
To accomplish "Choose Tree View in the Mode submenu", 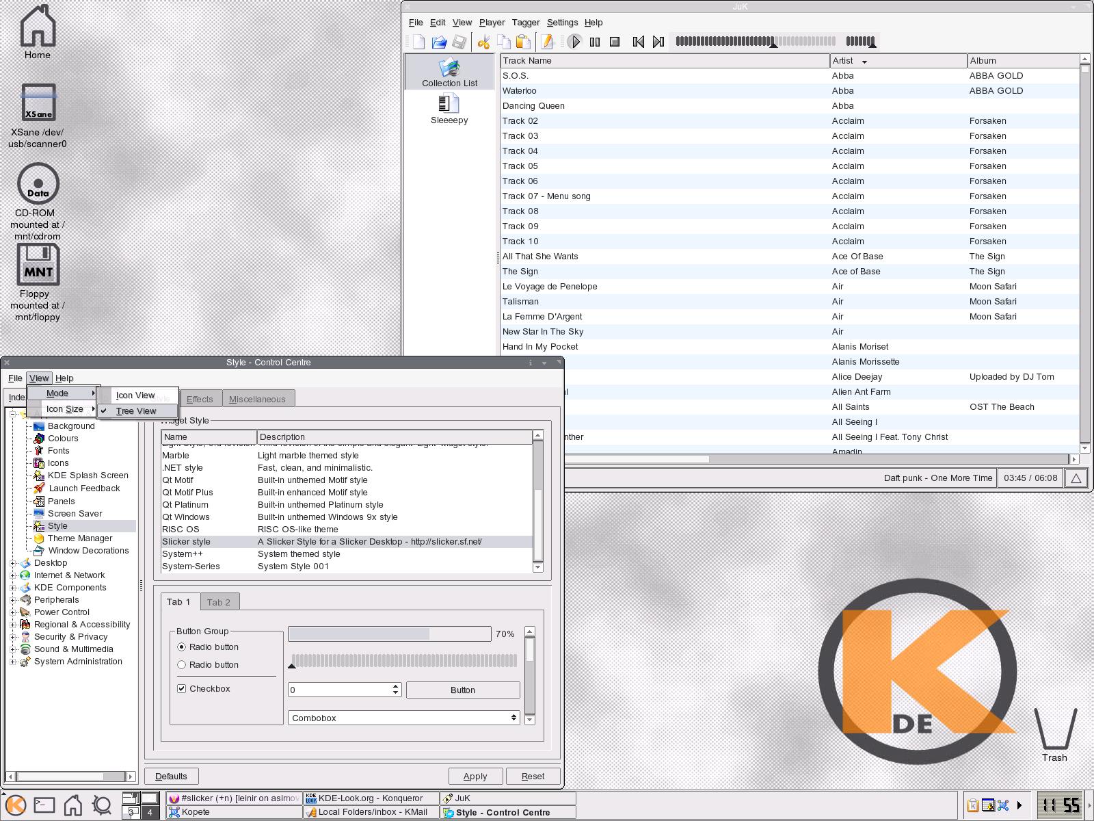I will coord(137,410).
